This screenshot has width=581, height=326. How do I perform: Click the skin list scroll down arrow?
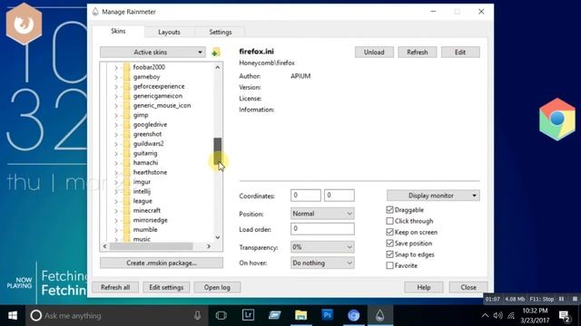[218, 237]
